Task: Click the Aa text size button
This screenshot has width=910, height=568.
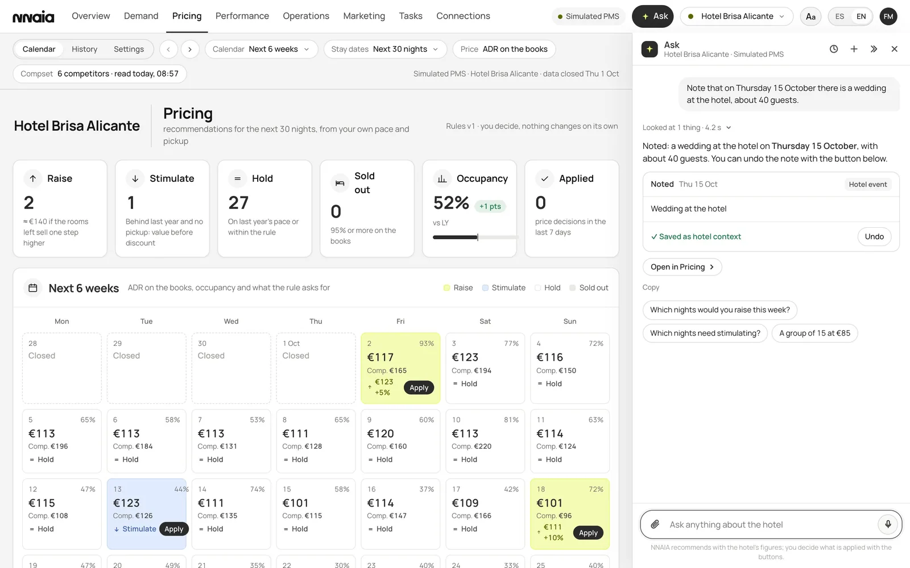Action: [810, 16]
